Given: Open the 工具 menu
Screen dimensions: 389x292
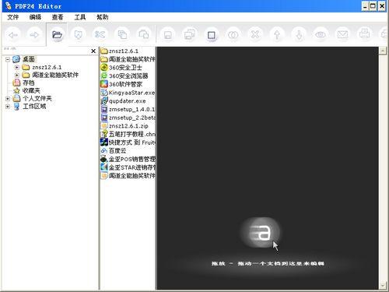Looking at the screenshot, I should [80, 17].
